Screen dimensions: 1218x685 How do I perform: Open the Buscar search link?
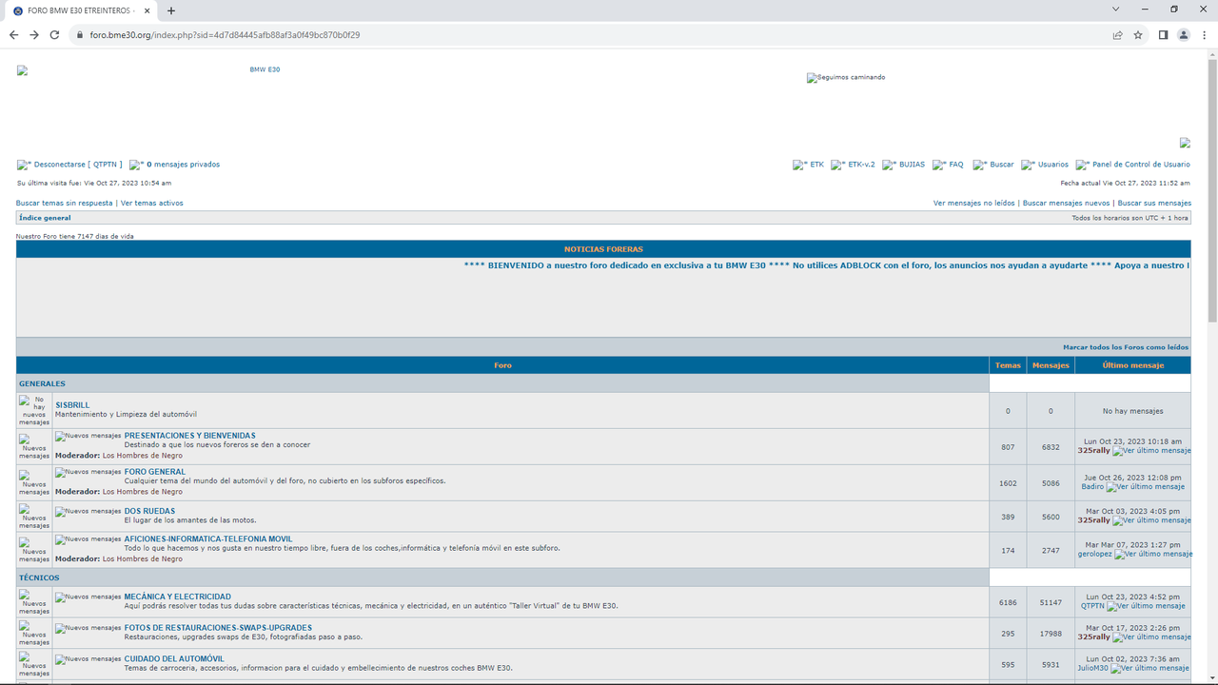[1002, 165]
